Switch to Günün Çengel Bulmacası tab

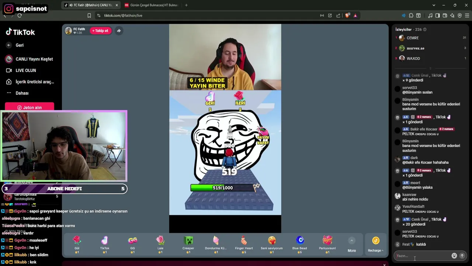coord(151,5)
